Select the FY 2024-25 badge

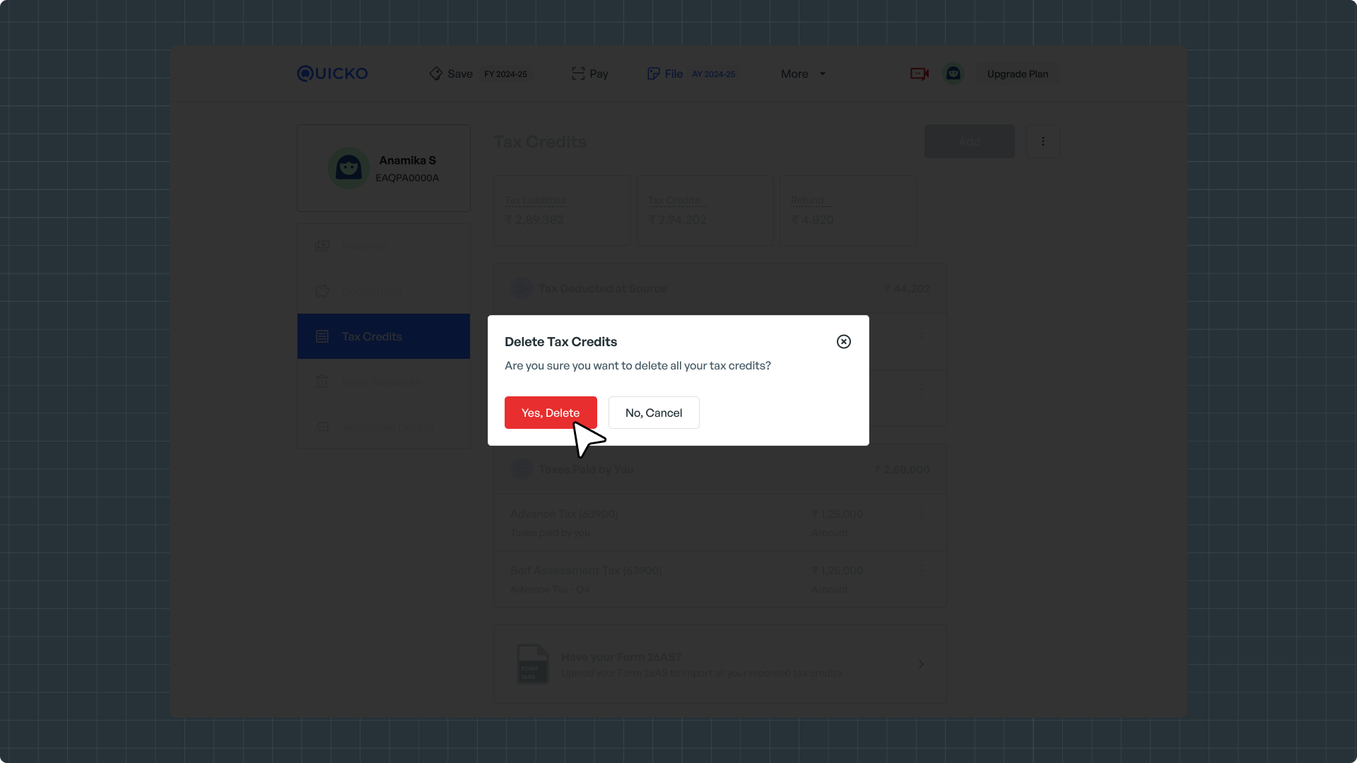tap(505, 74)
